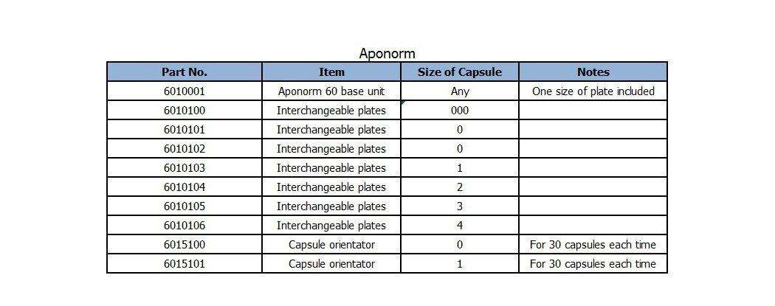Screen dimensions: 775x306
Task: Click part number 6015100 cell
Action: click(185, 245)
